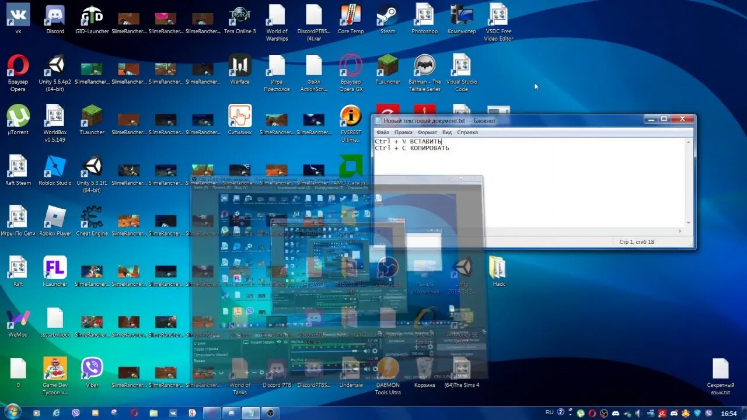Place cursor in Ctrl + C КОПИРОВАТЬ line
This screenshot has height=420, width=747.
tap(412, 148)
